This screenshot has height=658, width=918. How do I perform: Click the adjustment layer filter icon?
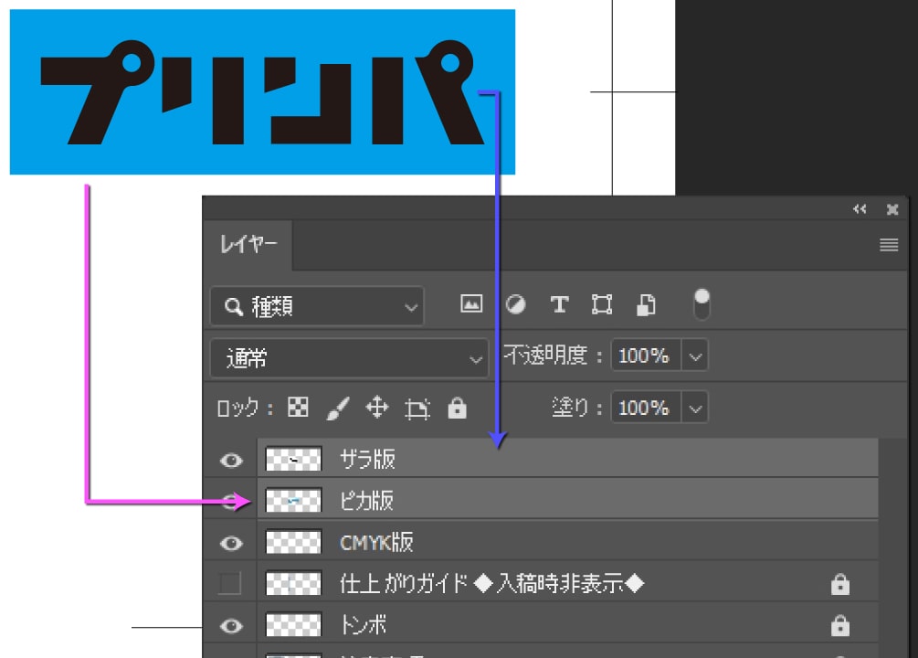(x=516, y=304)
